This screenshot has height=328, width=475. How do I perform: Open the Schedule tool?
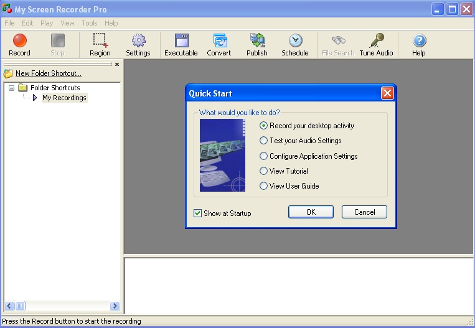pos(295,45)
